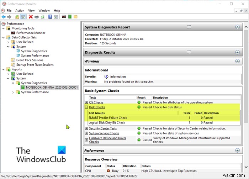Click green status icon in System Service Checks row
This screenshot has height=179, width=249.
point(139,133)
